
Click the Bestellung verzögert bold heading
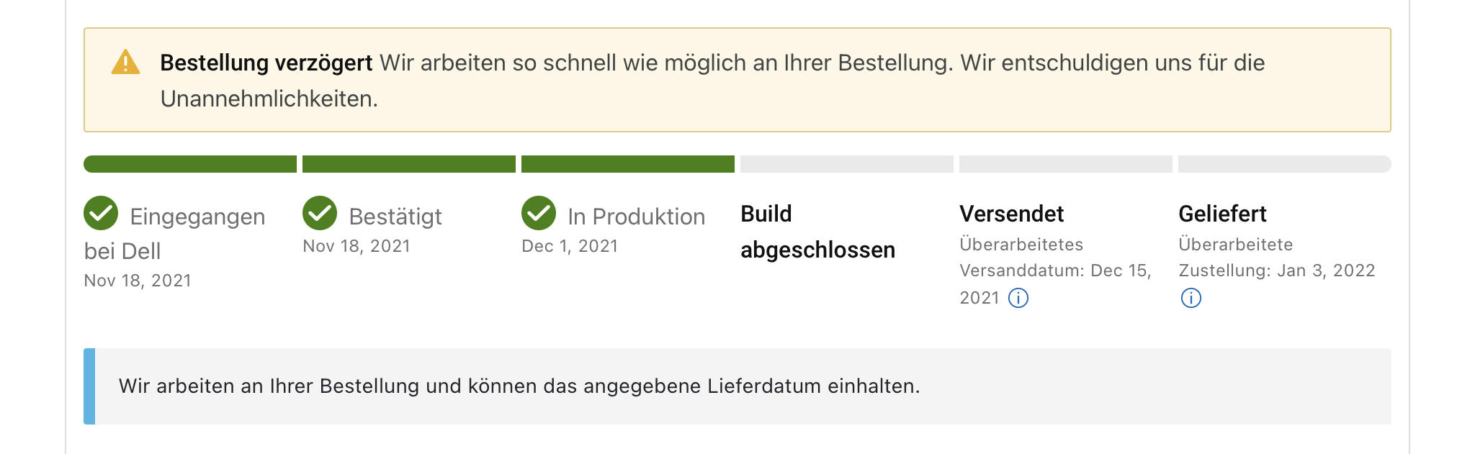pos(266,63)
